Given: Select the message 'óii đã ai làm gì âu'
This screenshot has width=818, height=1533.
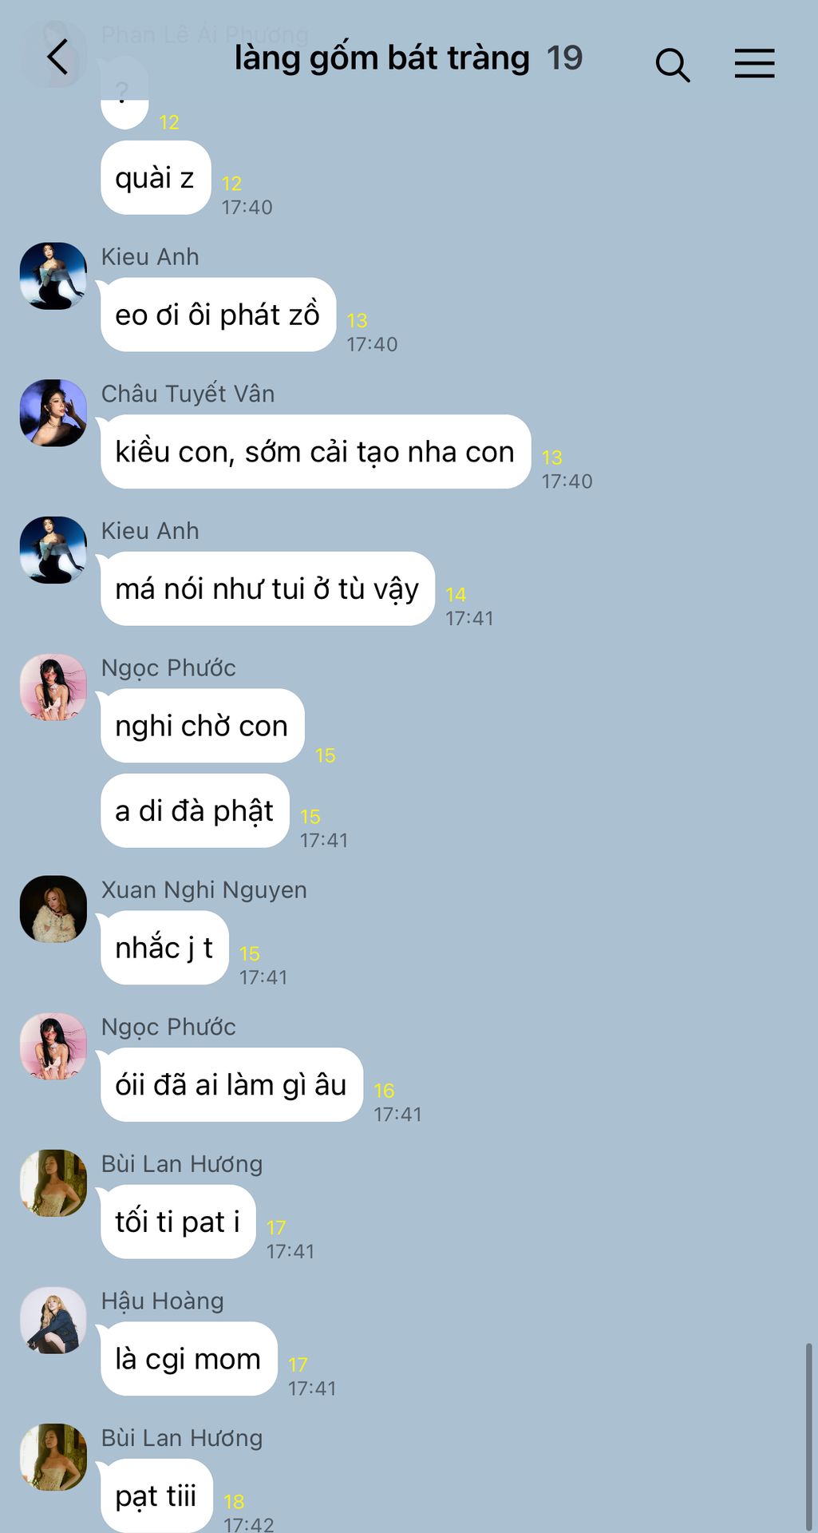Looking at the screenshot, I should (231, 1084).
